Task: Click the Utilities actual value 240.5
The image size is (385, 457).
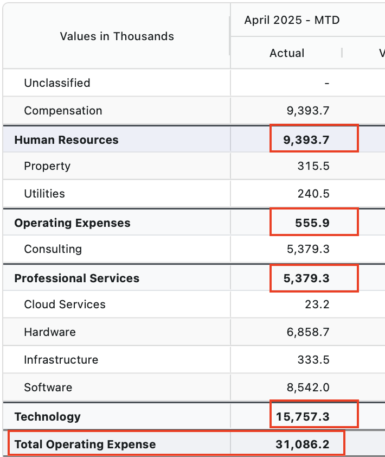Action: pyautogui.click(x=313, y=194)
